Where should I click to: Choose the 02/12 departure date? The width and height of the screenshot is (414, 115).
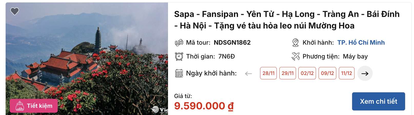(x=307, y=73)
